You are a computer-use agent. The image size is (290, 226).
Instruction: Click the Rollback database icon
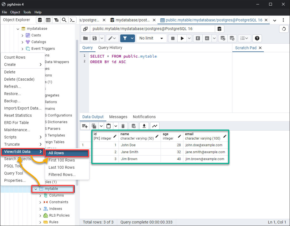[232, 38]
